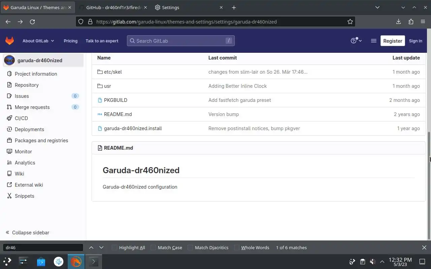Open the Wiki sidebar item
The image size is (431, 269).
[x=43, y=174]
